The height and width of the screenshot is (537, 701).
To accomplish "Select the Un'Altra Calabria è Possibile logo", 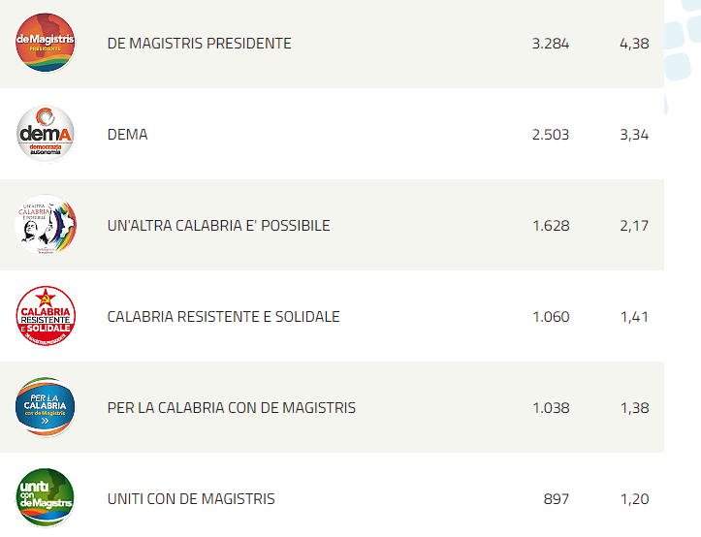I will pyautogui.click(x=46, y=225).
